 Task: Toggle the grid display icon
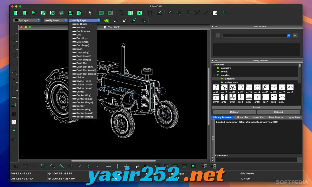[x=150, y=12]
